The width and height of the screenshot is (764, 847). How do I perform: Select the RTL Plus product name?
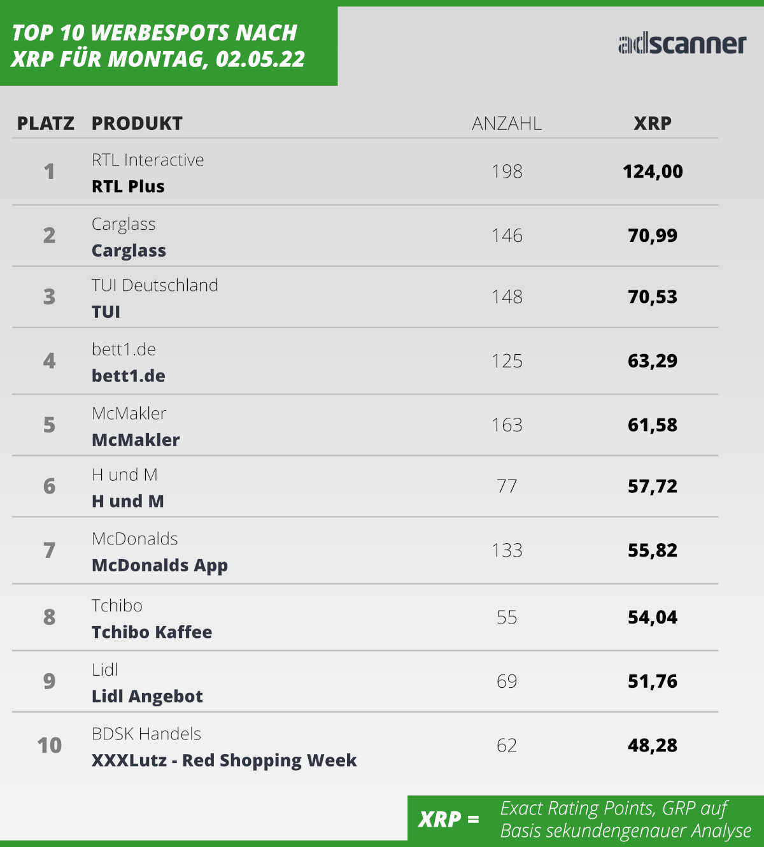(128, 187)
